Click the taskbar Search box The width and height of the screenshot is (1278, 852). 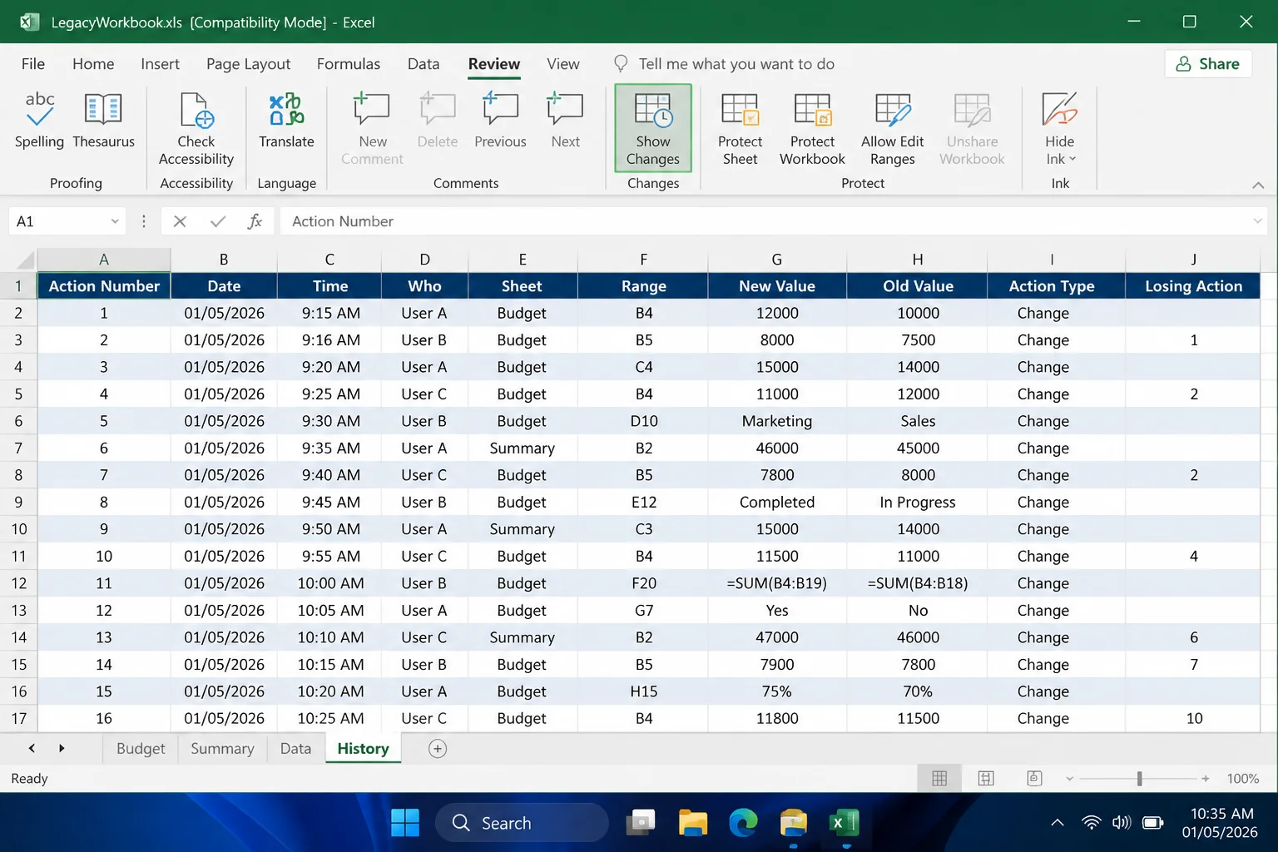tap(521, 823)
